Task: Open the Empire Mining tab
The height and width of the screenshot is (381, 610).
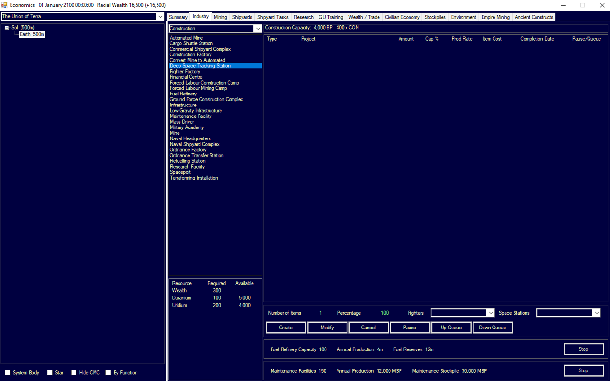Action: pyautogui.click(x=495, y=17)
